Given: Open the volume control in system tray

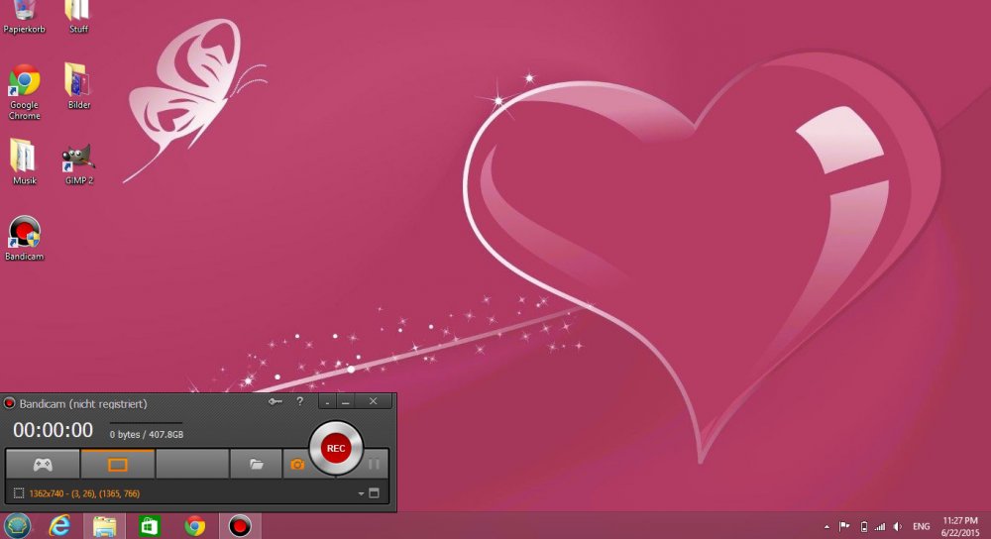Looking at the screenshot, I should click(897, 526).
